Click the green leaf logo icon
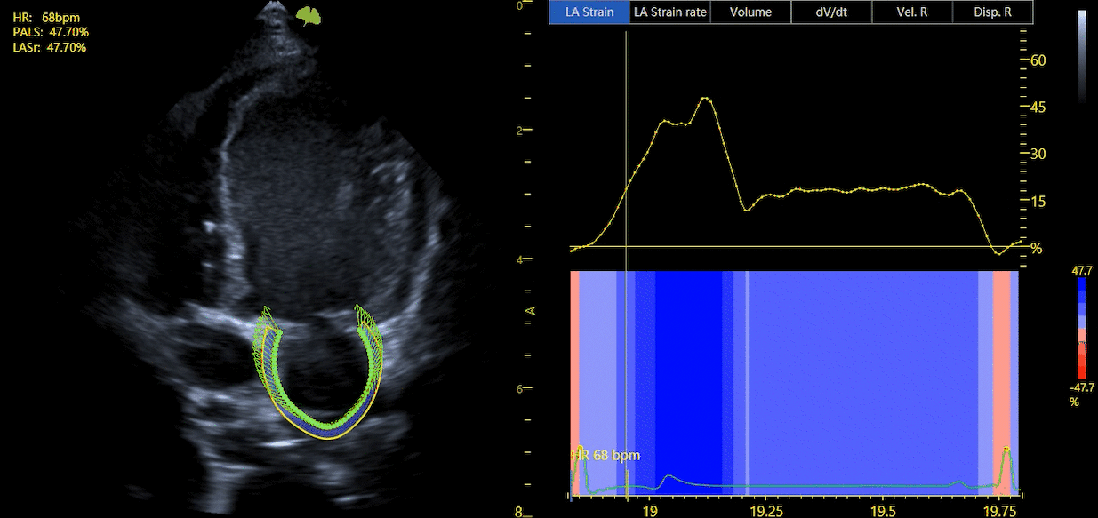Screen dimensions: 1098x518 click(x=309, y=15)
